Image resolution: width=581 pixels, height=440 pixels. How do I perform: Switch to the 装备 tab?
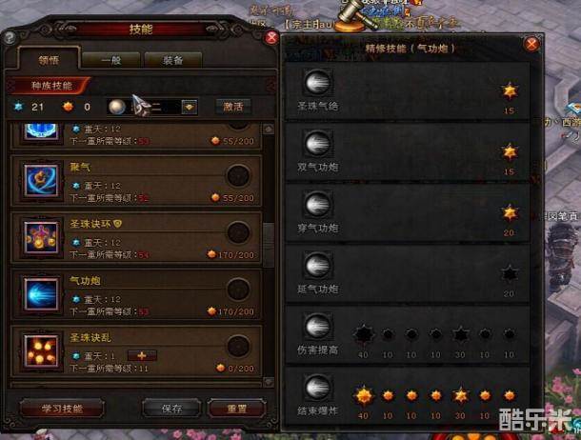173,60
